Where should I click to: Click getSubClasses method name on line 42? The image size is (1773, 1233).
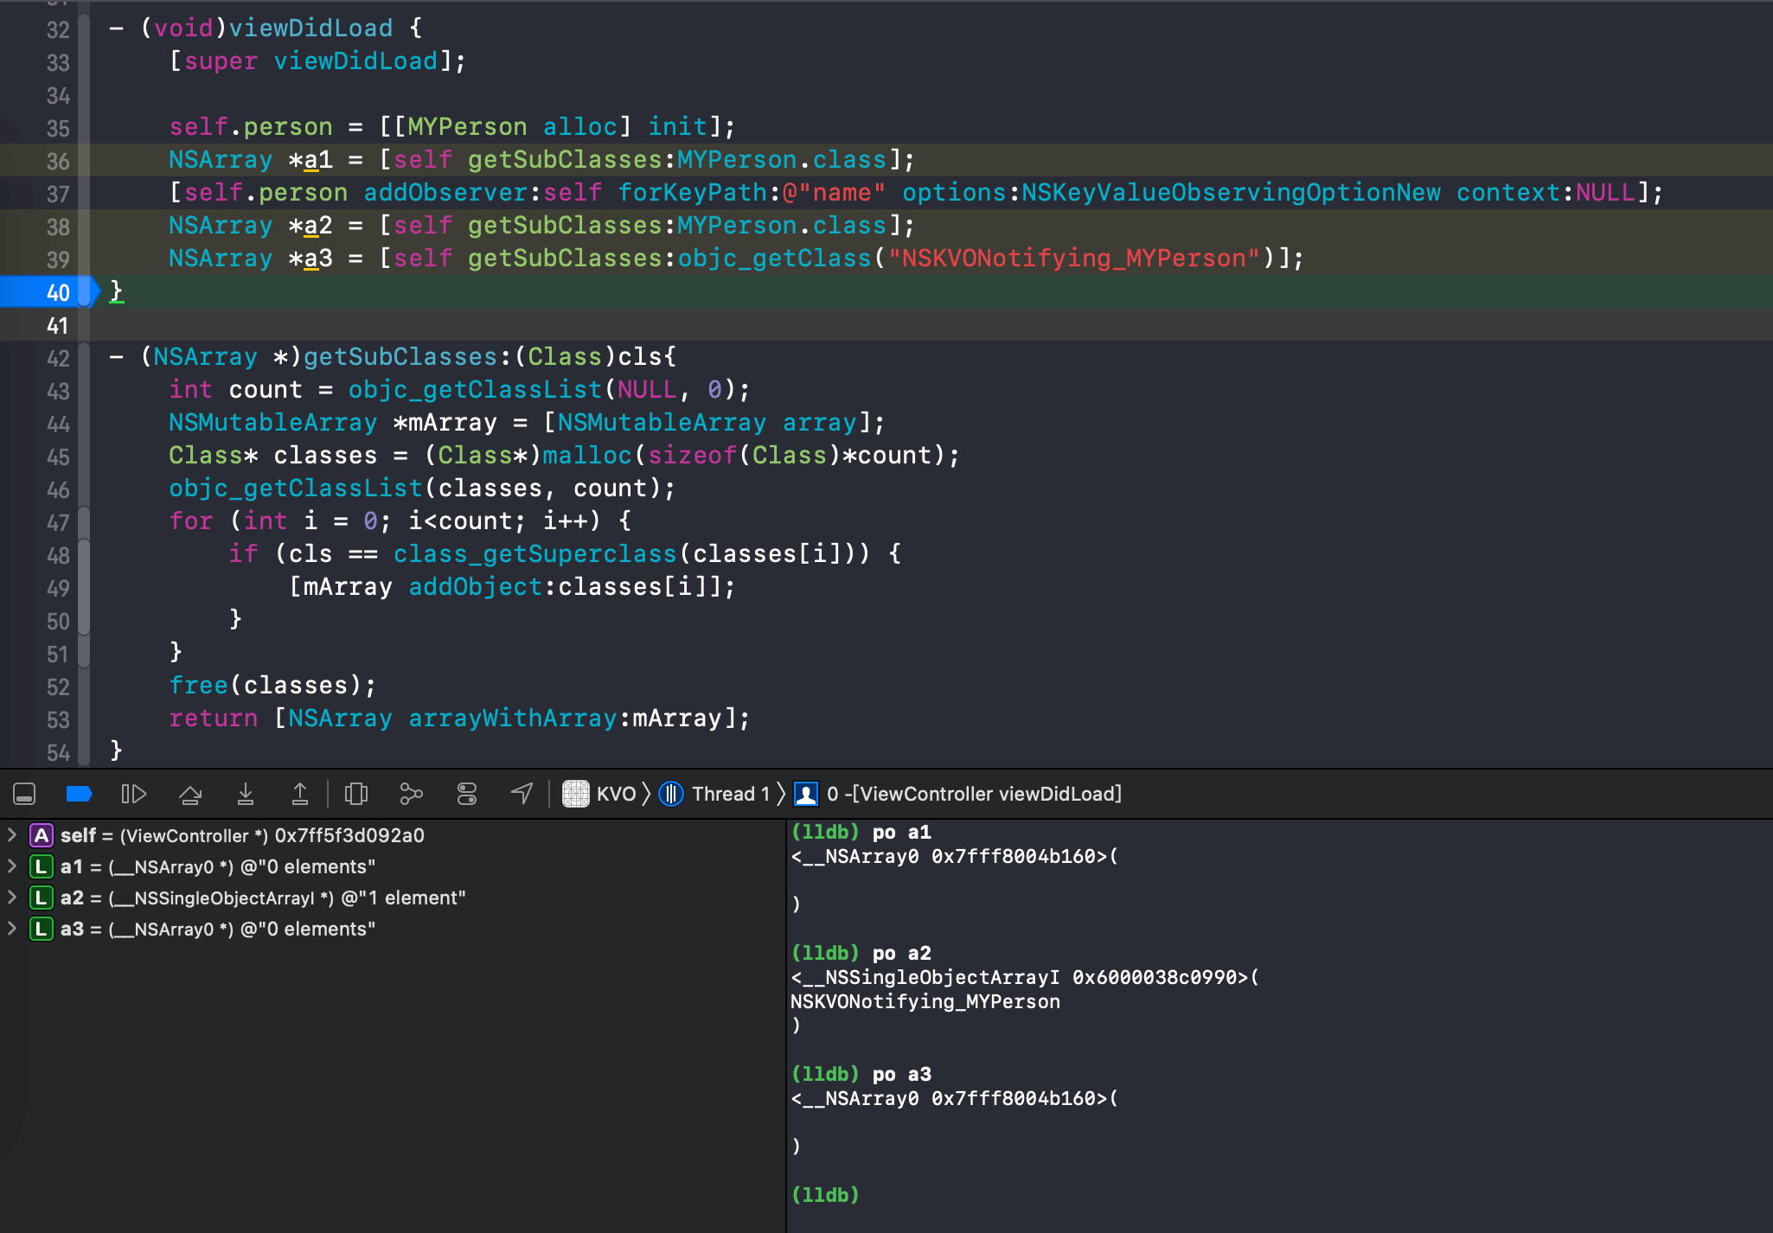click(400, 356)
